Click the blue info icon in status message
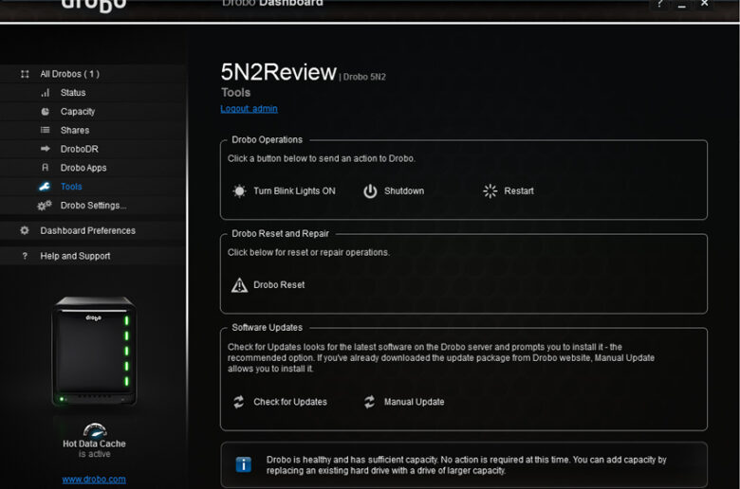The width and height of the screenshot is (740, 489). pyautogui.click(x=244, y=464)
